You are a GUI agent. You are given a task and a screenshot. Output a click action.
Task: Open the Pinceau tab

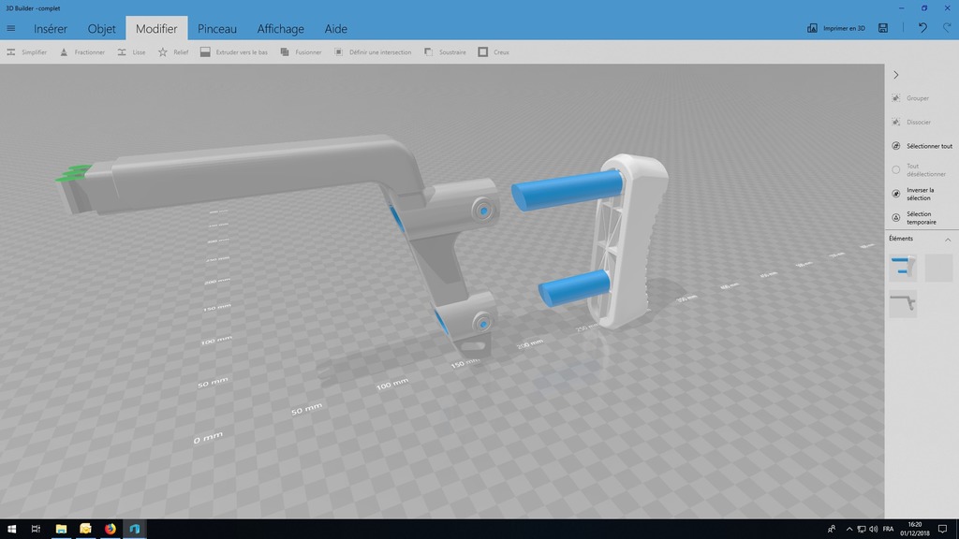tap(217, 29)
